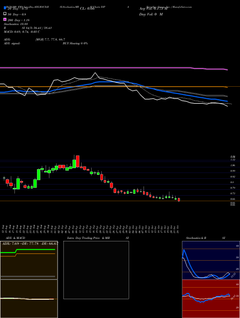240x318 pixels.
Task: Click the 'ADX signal:' label
Action: click(12, 43)
